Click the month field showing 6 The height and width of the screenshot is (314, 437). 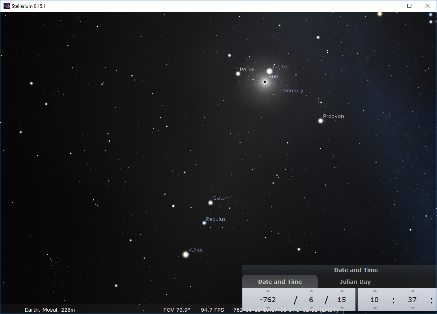coord(311,299)
